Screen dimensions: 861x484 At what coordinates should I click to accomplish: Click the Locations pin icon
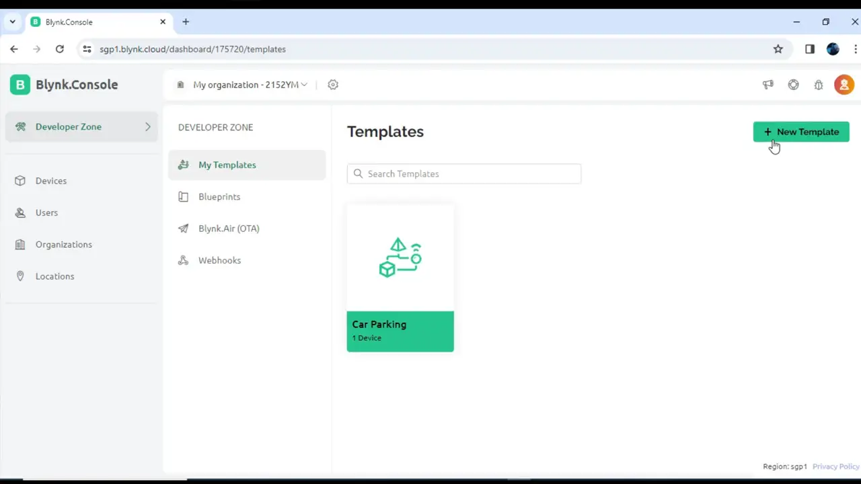(x=20, y=276)
